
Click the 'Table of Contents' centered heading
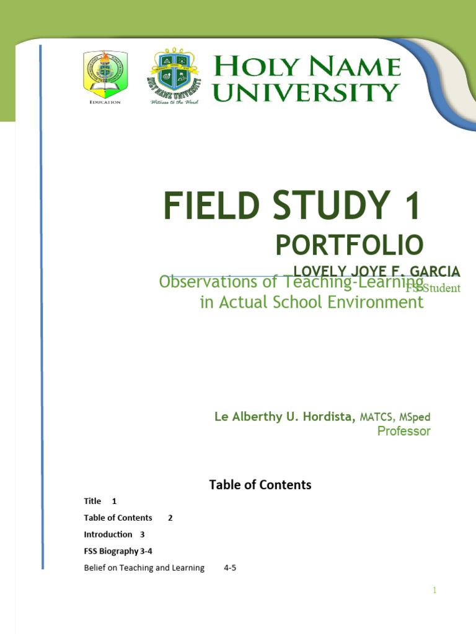(x=260, y=485)
